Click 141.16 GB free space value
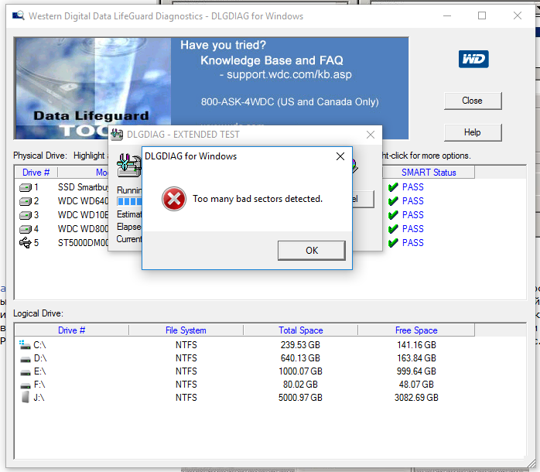This screenshot has width=540, height=472. 416,345
